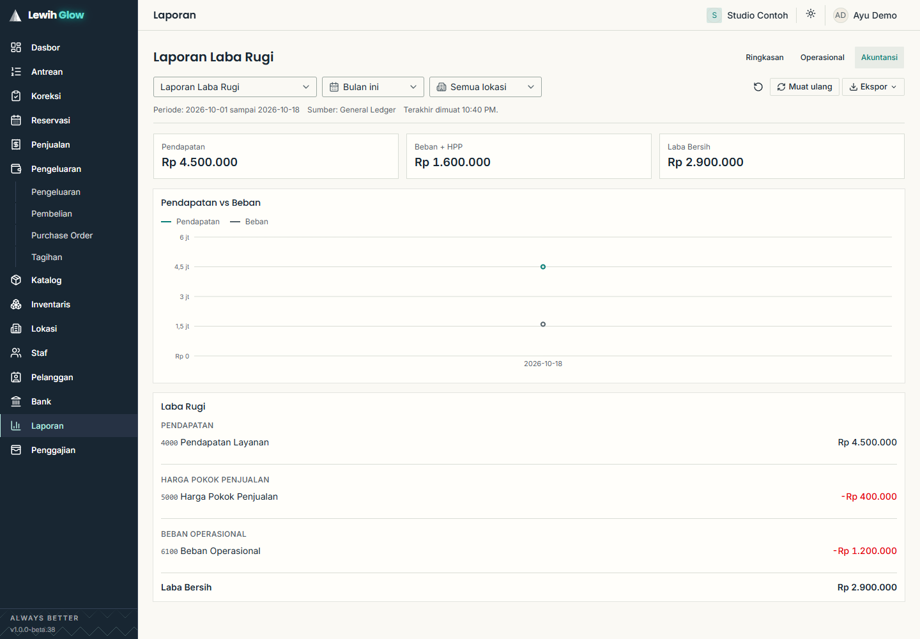The width and height of the screenshot is (920, 639).
Task: Open the Semua lokasi location dropdown
Action: (486, 87)
